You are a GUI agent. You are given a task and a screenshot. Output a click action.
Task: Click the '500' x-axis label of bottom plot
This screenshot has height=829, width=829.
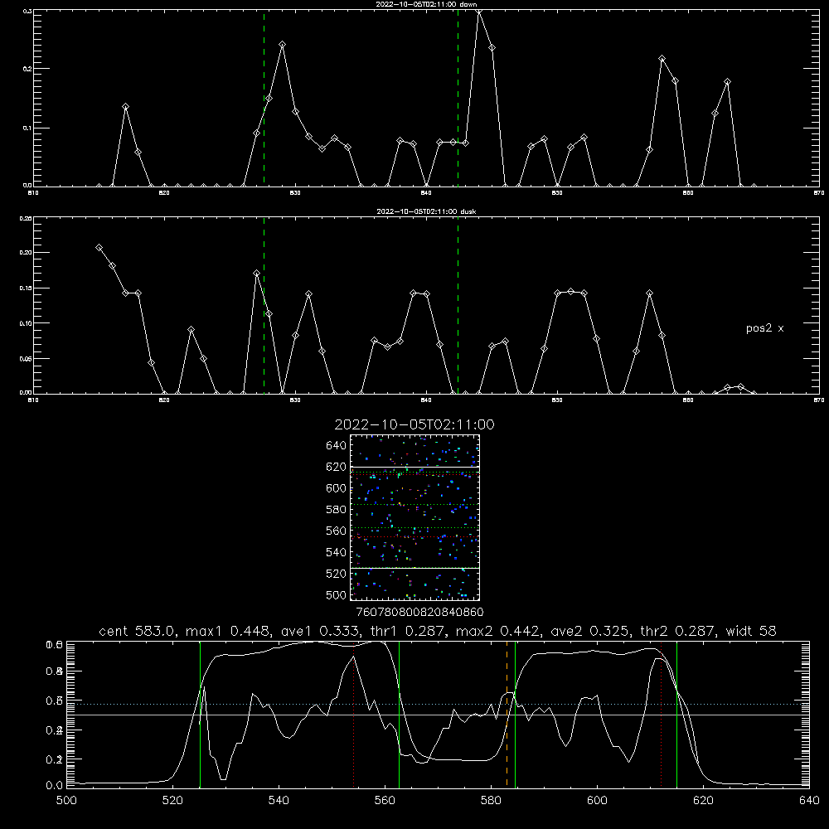click(x=66, y=801)
